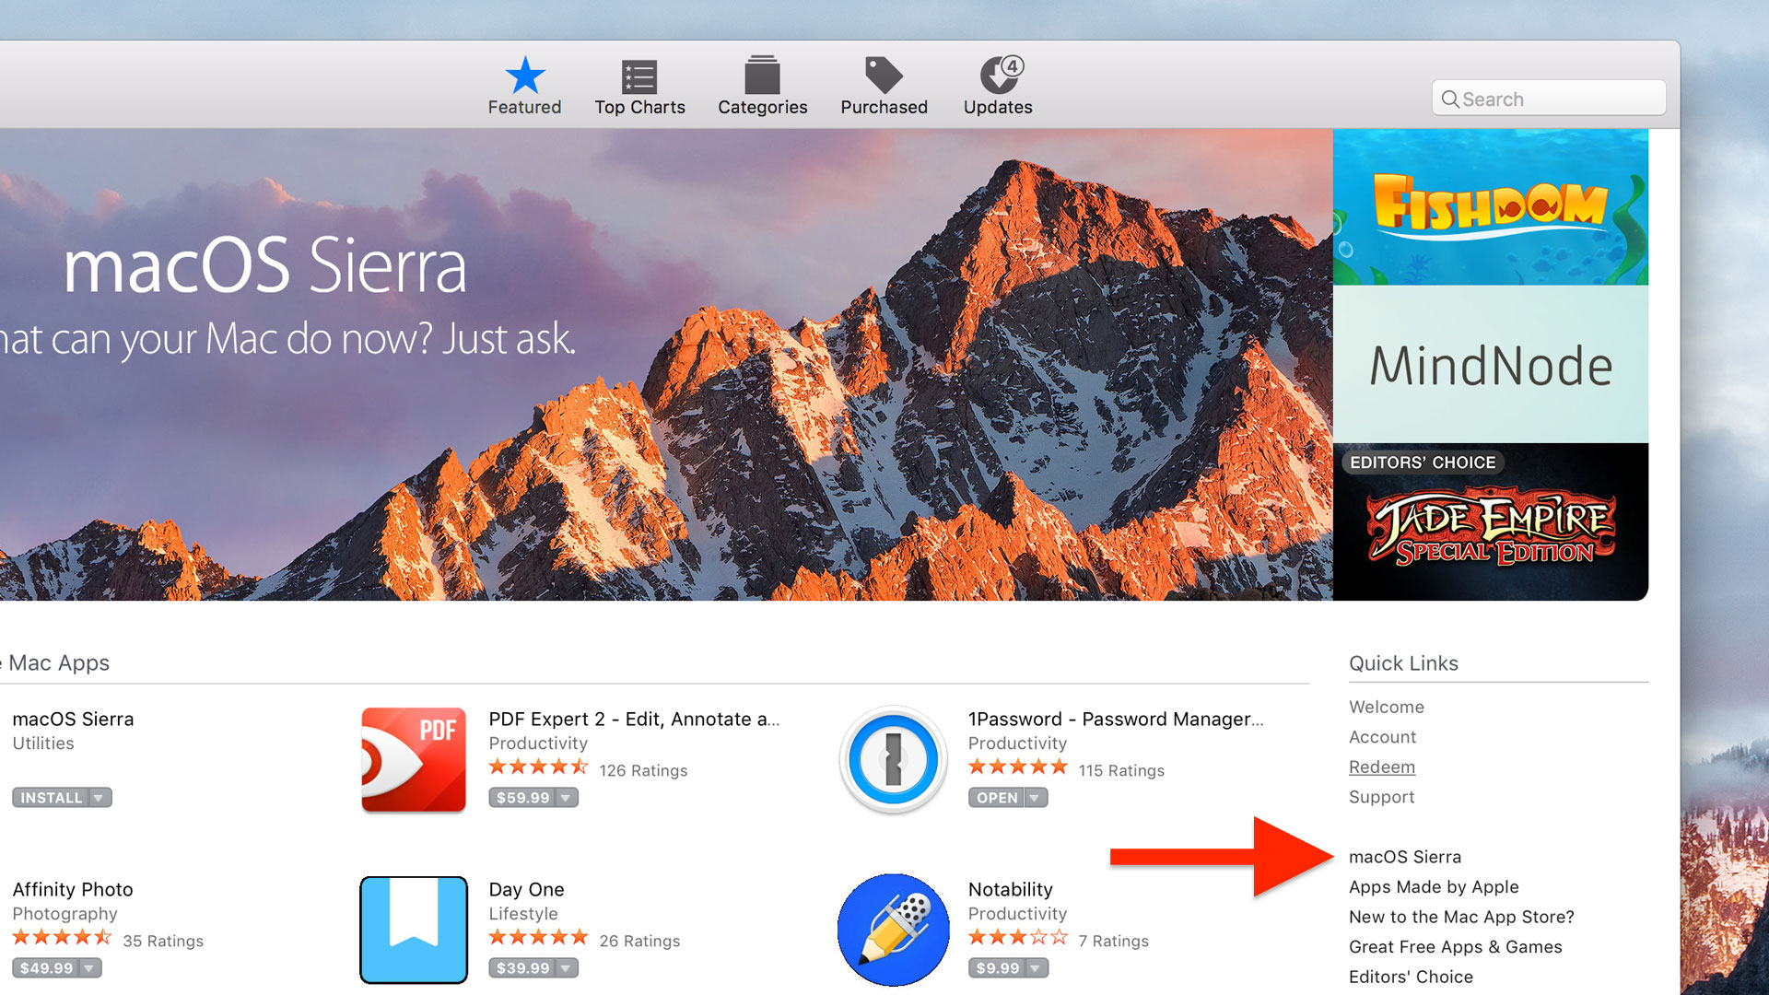The height and width of the screenshot is (995, 1769).
Task: Open the Affinity Photo app title
Action: click(x=73, y=889)
